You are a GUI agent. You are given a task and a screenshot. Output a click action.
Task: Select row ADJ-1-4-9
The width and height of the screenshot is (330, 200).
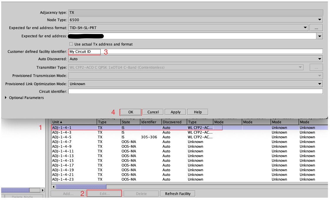coord(189,147)
